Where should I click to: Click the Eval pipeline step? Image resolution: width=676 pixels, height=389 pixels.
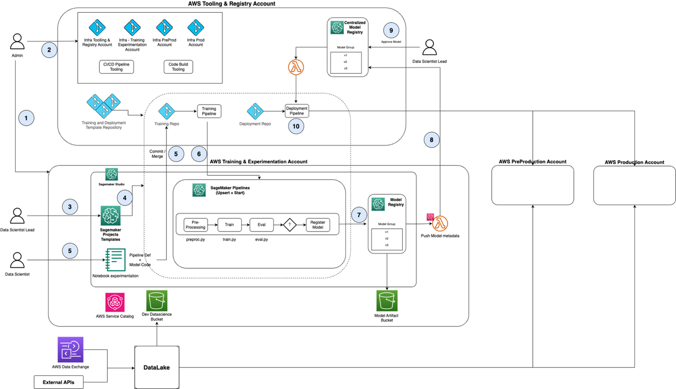pyautogui.click(x=260, y=224)
